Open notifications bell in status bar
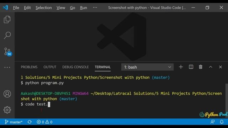 [x=222, y=122]
